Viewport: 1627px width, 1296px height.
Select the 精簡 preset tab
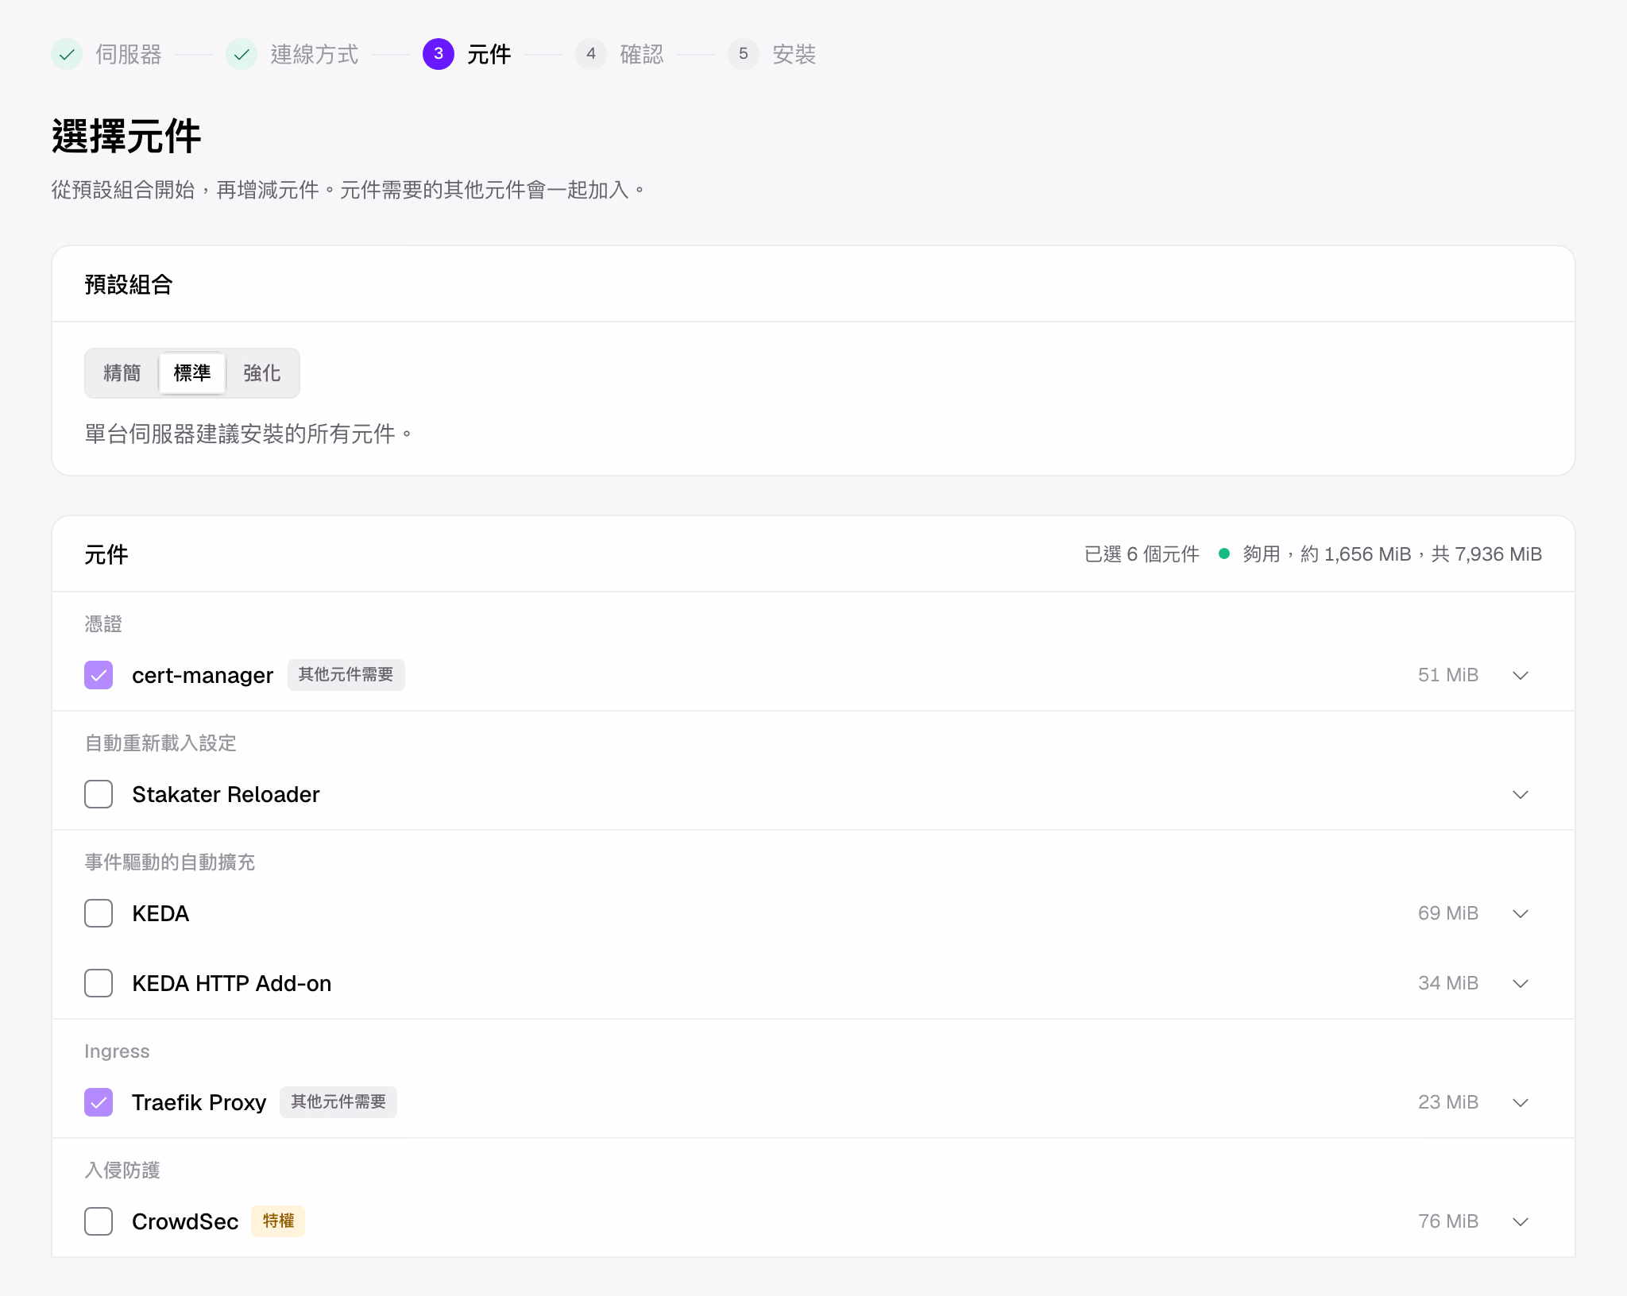(122, 373)
